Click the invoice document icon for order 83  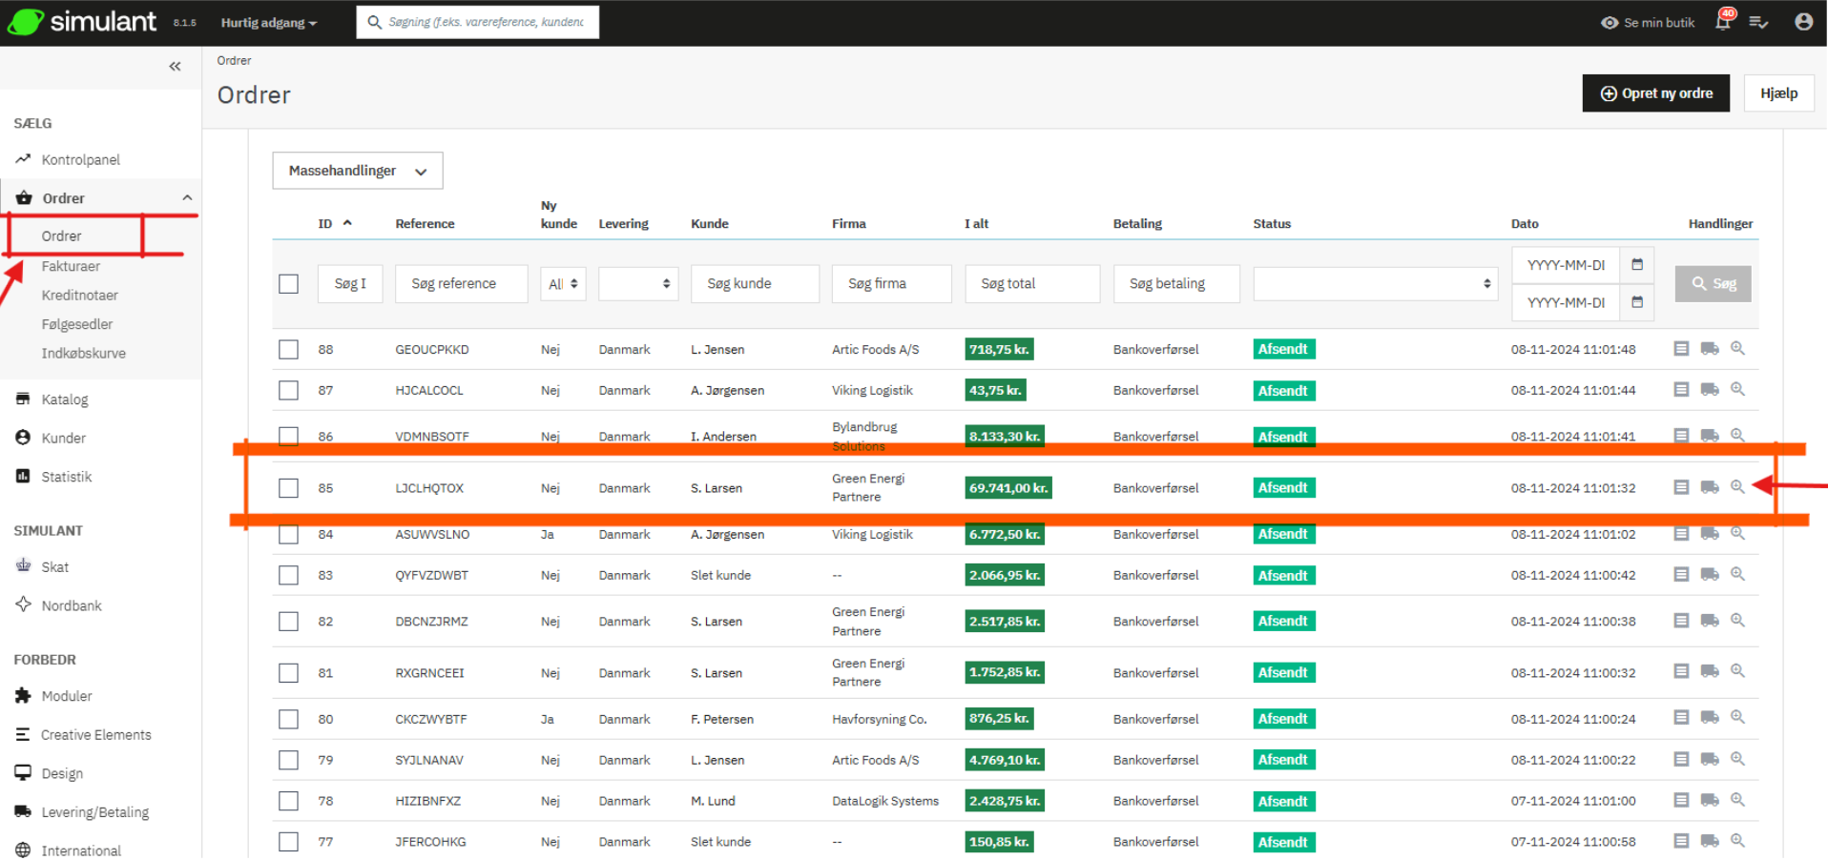pyautogui.click(x=1681, y=575)
